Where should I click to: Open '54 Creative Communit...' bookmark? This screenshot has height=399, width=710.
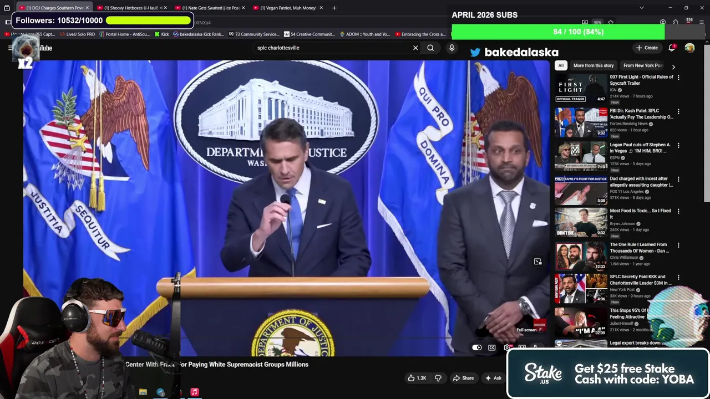click(310, 34)
